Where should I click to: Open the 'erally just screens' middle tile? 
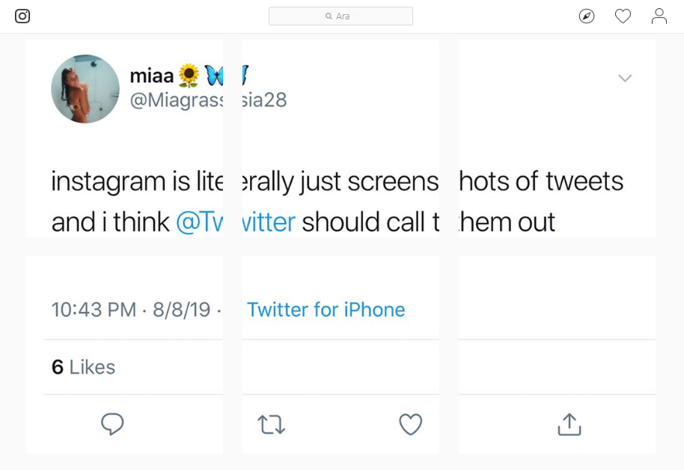tap(341, 138)
